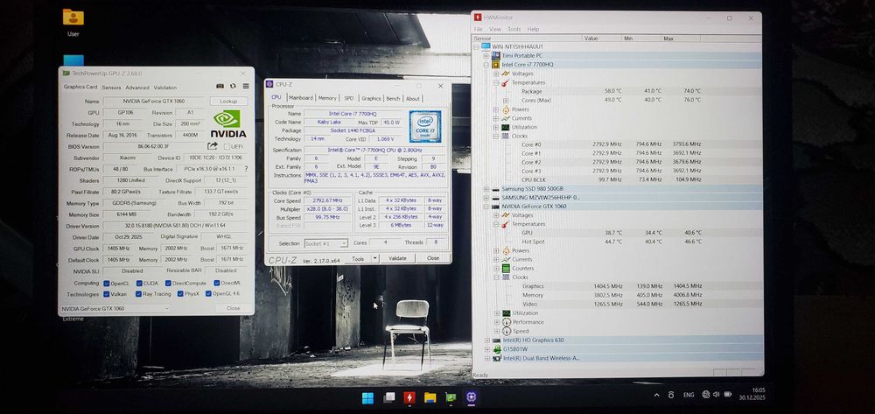Click the GPU-Z screenshot camera icon
875x414 pixels.
[x=220, y=87]
